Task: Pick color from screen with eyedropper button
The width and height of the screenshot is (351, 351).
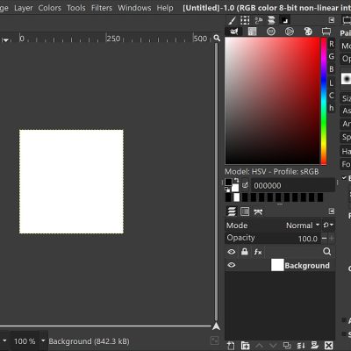Action: pos(245,185)
